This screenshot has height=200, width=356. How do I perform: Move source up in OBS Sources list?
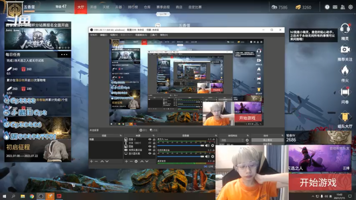coord(142,161)
